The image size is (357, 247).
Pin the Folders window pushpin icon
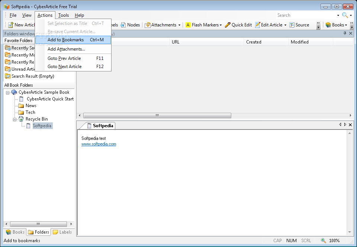[x=345, y=33]
